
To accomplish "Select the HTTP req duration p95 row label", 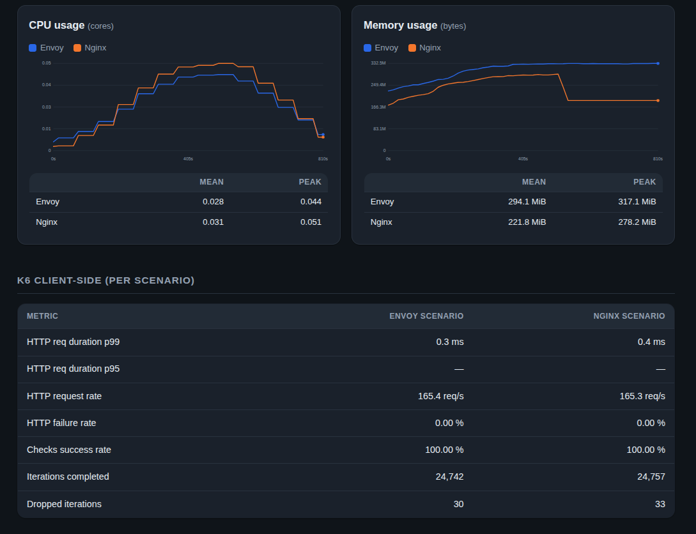I will pyautogui.click(x=73, y=369).
